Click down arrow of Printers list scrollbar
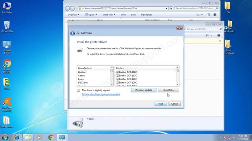252x141 pixels. 178,85
